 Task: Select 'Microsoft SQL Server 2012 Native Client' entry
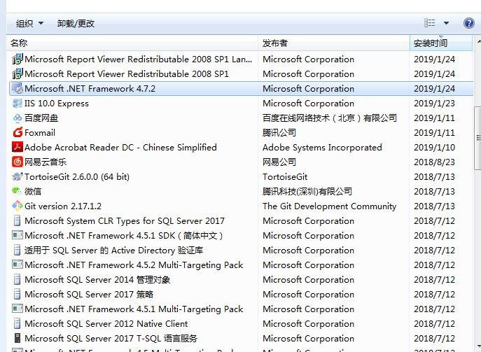point(106,323)
